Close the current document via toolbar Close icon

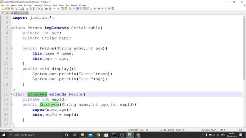pos(16,8)
